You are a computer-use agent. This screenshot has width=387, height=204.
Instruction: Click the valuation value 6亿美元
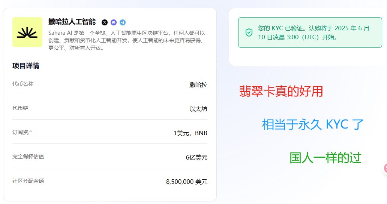pyautogui.click(x=196, y=158)
